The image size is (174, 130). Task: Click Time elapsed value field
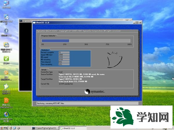[64, 62]
